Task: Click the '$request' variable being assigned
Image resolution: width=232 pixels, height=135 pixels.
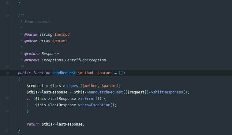Action: pyautogui.click(x=35, y=86)
